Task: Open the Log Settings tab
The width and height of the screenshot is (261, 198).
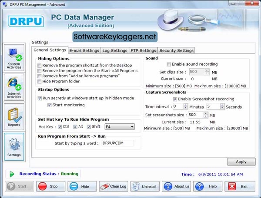Action: (115, 50)
